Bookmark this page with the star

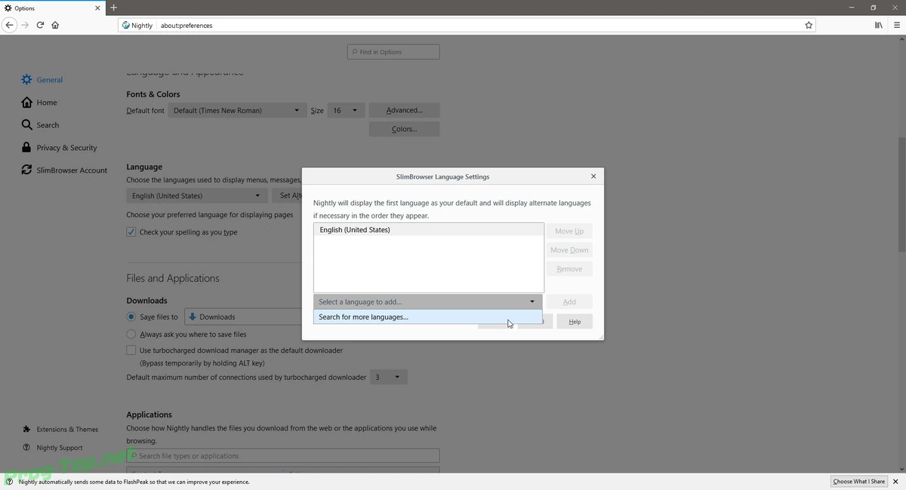809,25
